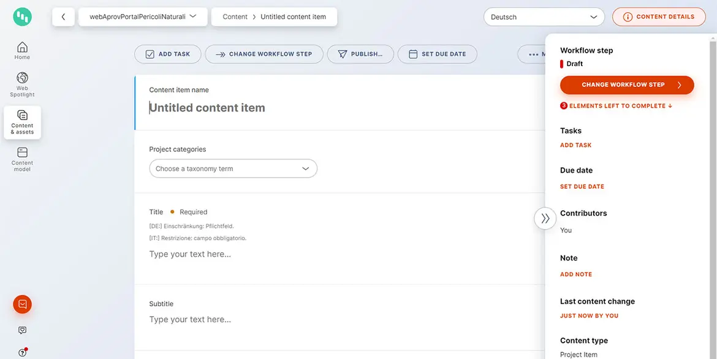Screen dimensions: 717x359
Task: Click the back arrow button
Action: point(63,17)
